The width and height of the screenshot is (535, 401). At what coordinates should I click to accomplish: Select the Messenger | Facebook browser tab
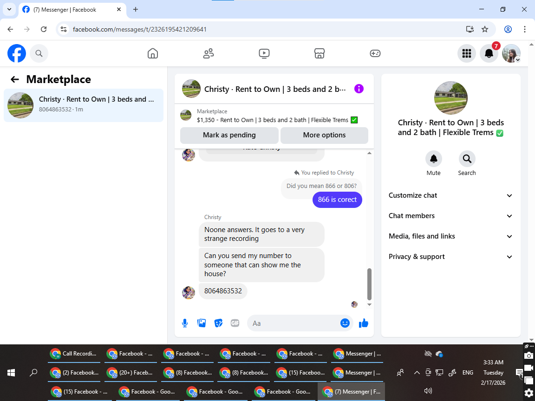(x=72, y=10)
